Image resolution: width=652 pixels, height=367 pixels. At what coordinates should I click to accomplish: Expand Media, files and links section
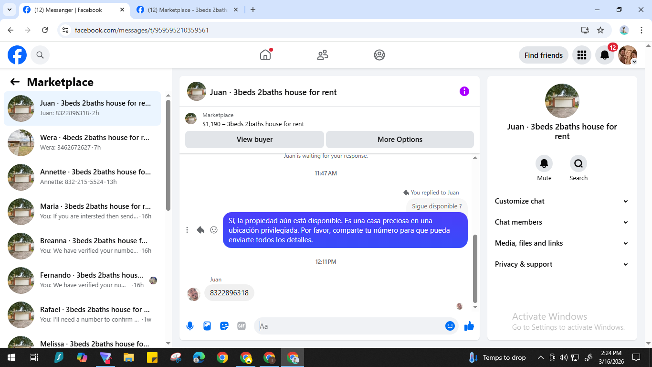point(562,243)
